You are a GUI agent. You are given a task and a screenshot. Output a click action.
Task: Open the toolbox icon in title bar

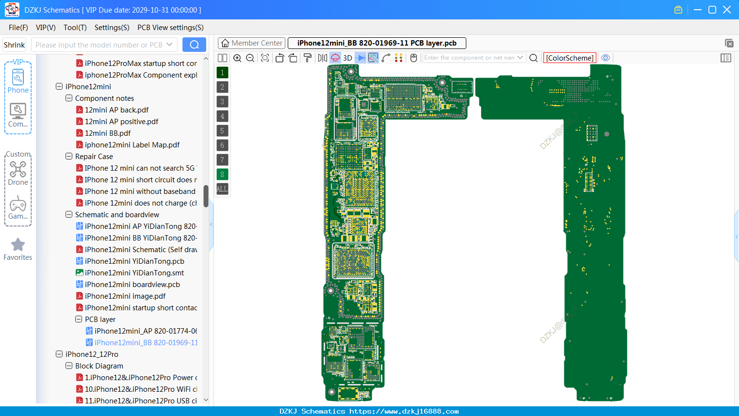pyautogui.click(x=678, y=10)
